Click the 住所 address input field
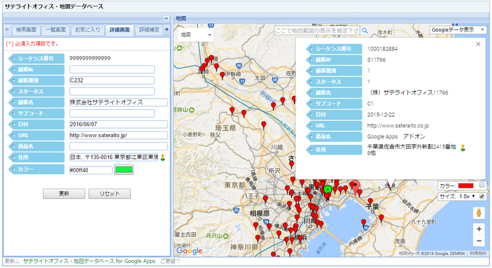The image size is (492, 268). (114, 157)
